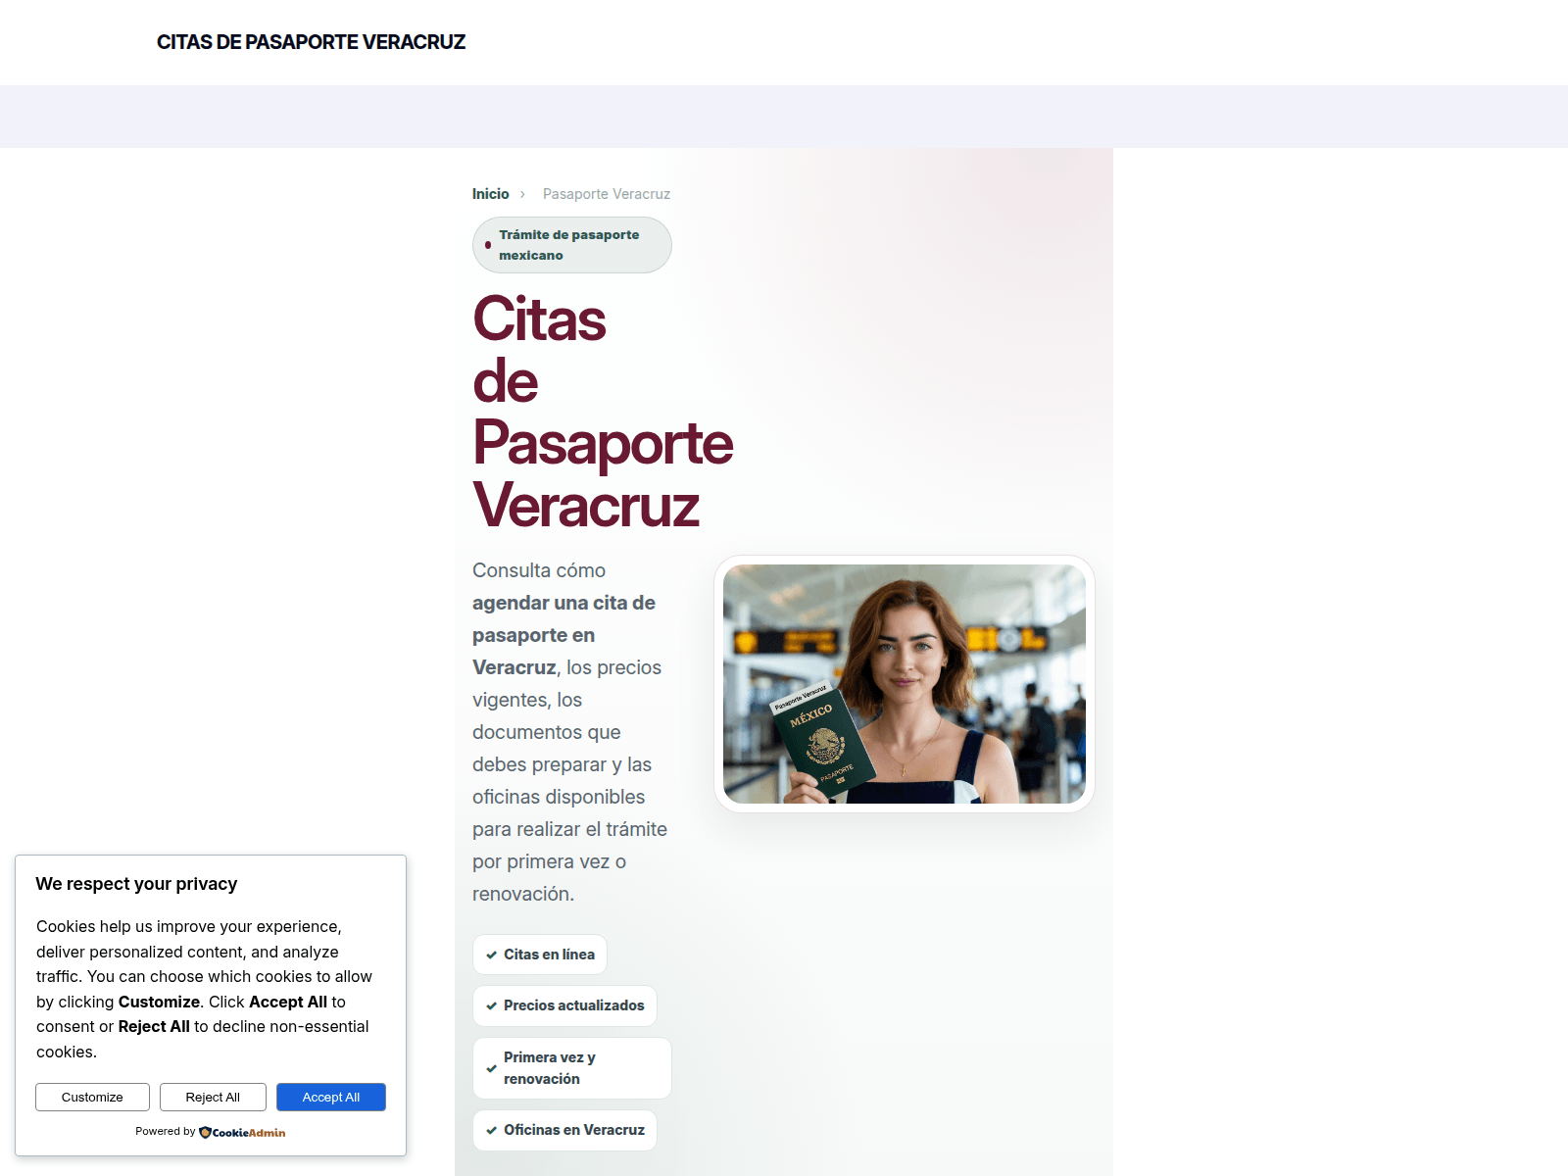Open the woman holding passport photo
1568x1176 pixels.
(905, 684)
